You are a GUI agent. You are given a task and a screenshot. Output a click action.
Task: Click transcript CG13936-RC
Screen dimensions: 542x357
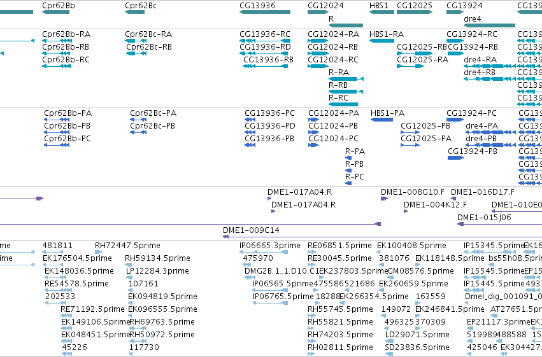coord(265,34)
